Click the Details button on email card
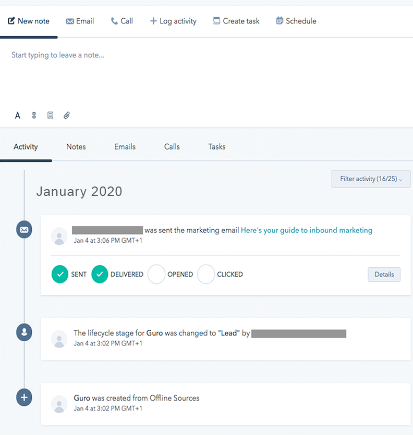Screen dimensions: 413x435 384,275
